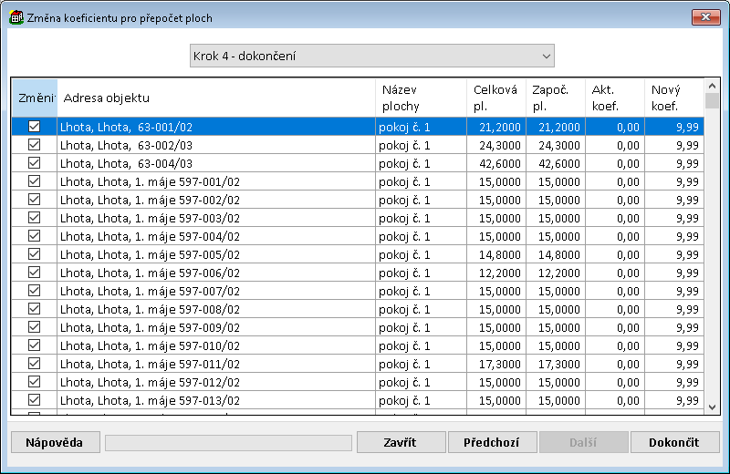
Task: Close the dialog with the red X button
Action: 703,17
